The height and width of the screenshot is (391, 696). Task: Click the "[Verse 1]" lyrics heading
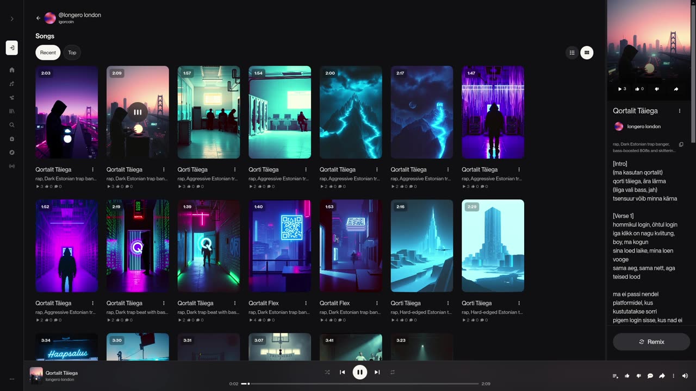(623, 216)
